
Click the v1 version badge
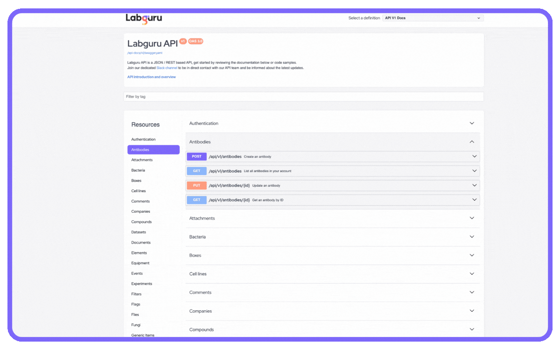[x=182, y=41]
